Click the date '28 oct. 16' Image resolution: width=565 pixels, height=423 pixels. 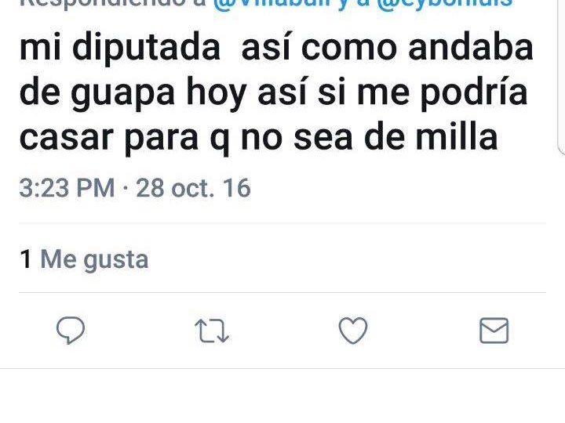pyautogui.click(x=193, y=188)
